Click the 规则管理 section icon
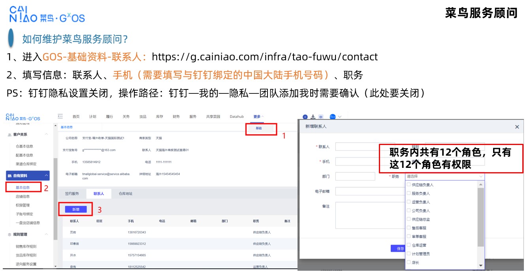Screen dimensions: 531x279 9,234
